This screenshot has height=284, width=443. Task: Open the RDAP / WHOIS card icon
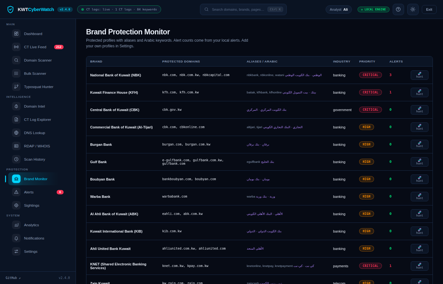(x=16, y=146)
